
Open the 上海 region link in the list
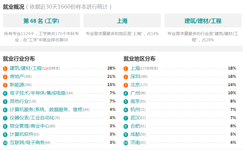[x=135, y=68]
